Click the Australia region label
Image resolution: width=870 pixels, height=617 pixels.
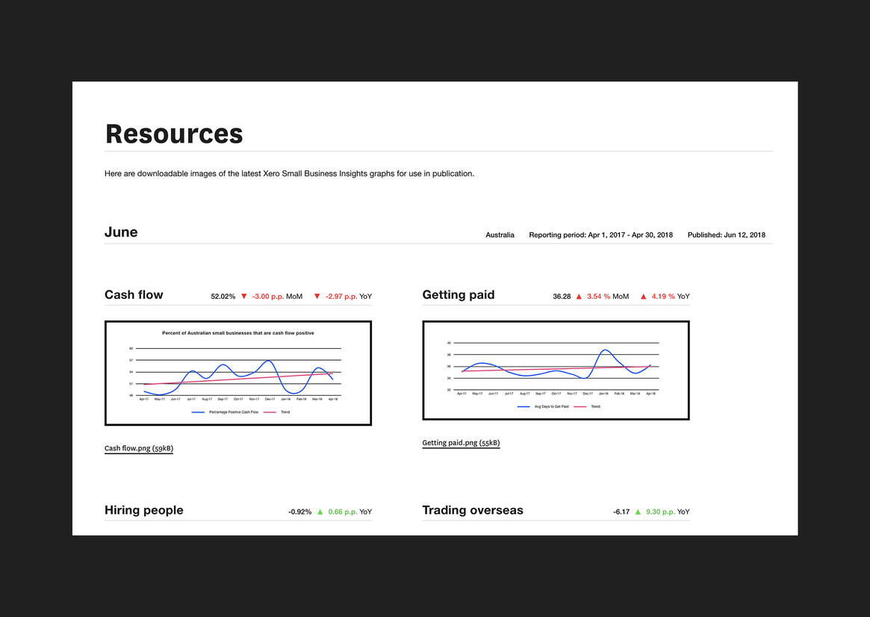[x=500, y=235]
